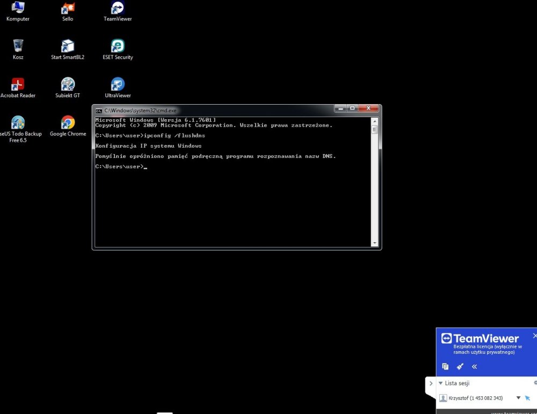Open the TeamViewer desktop shortcut

pos(118,8)
